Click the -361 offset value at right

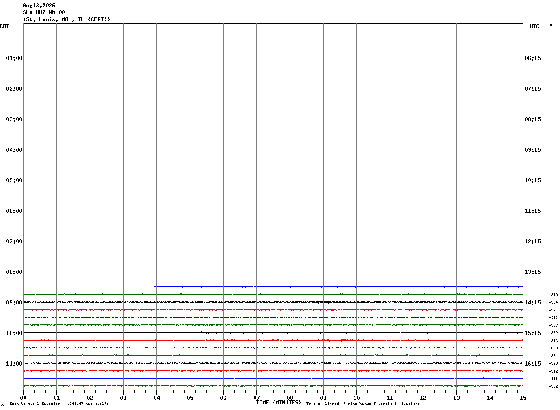coord(553,379)
